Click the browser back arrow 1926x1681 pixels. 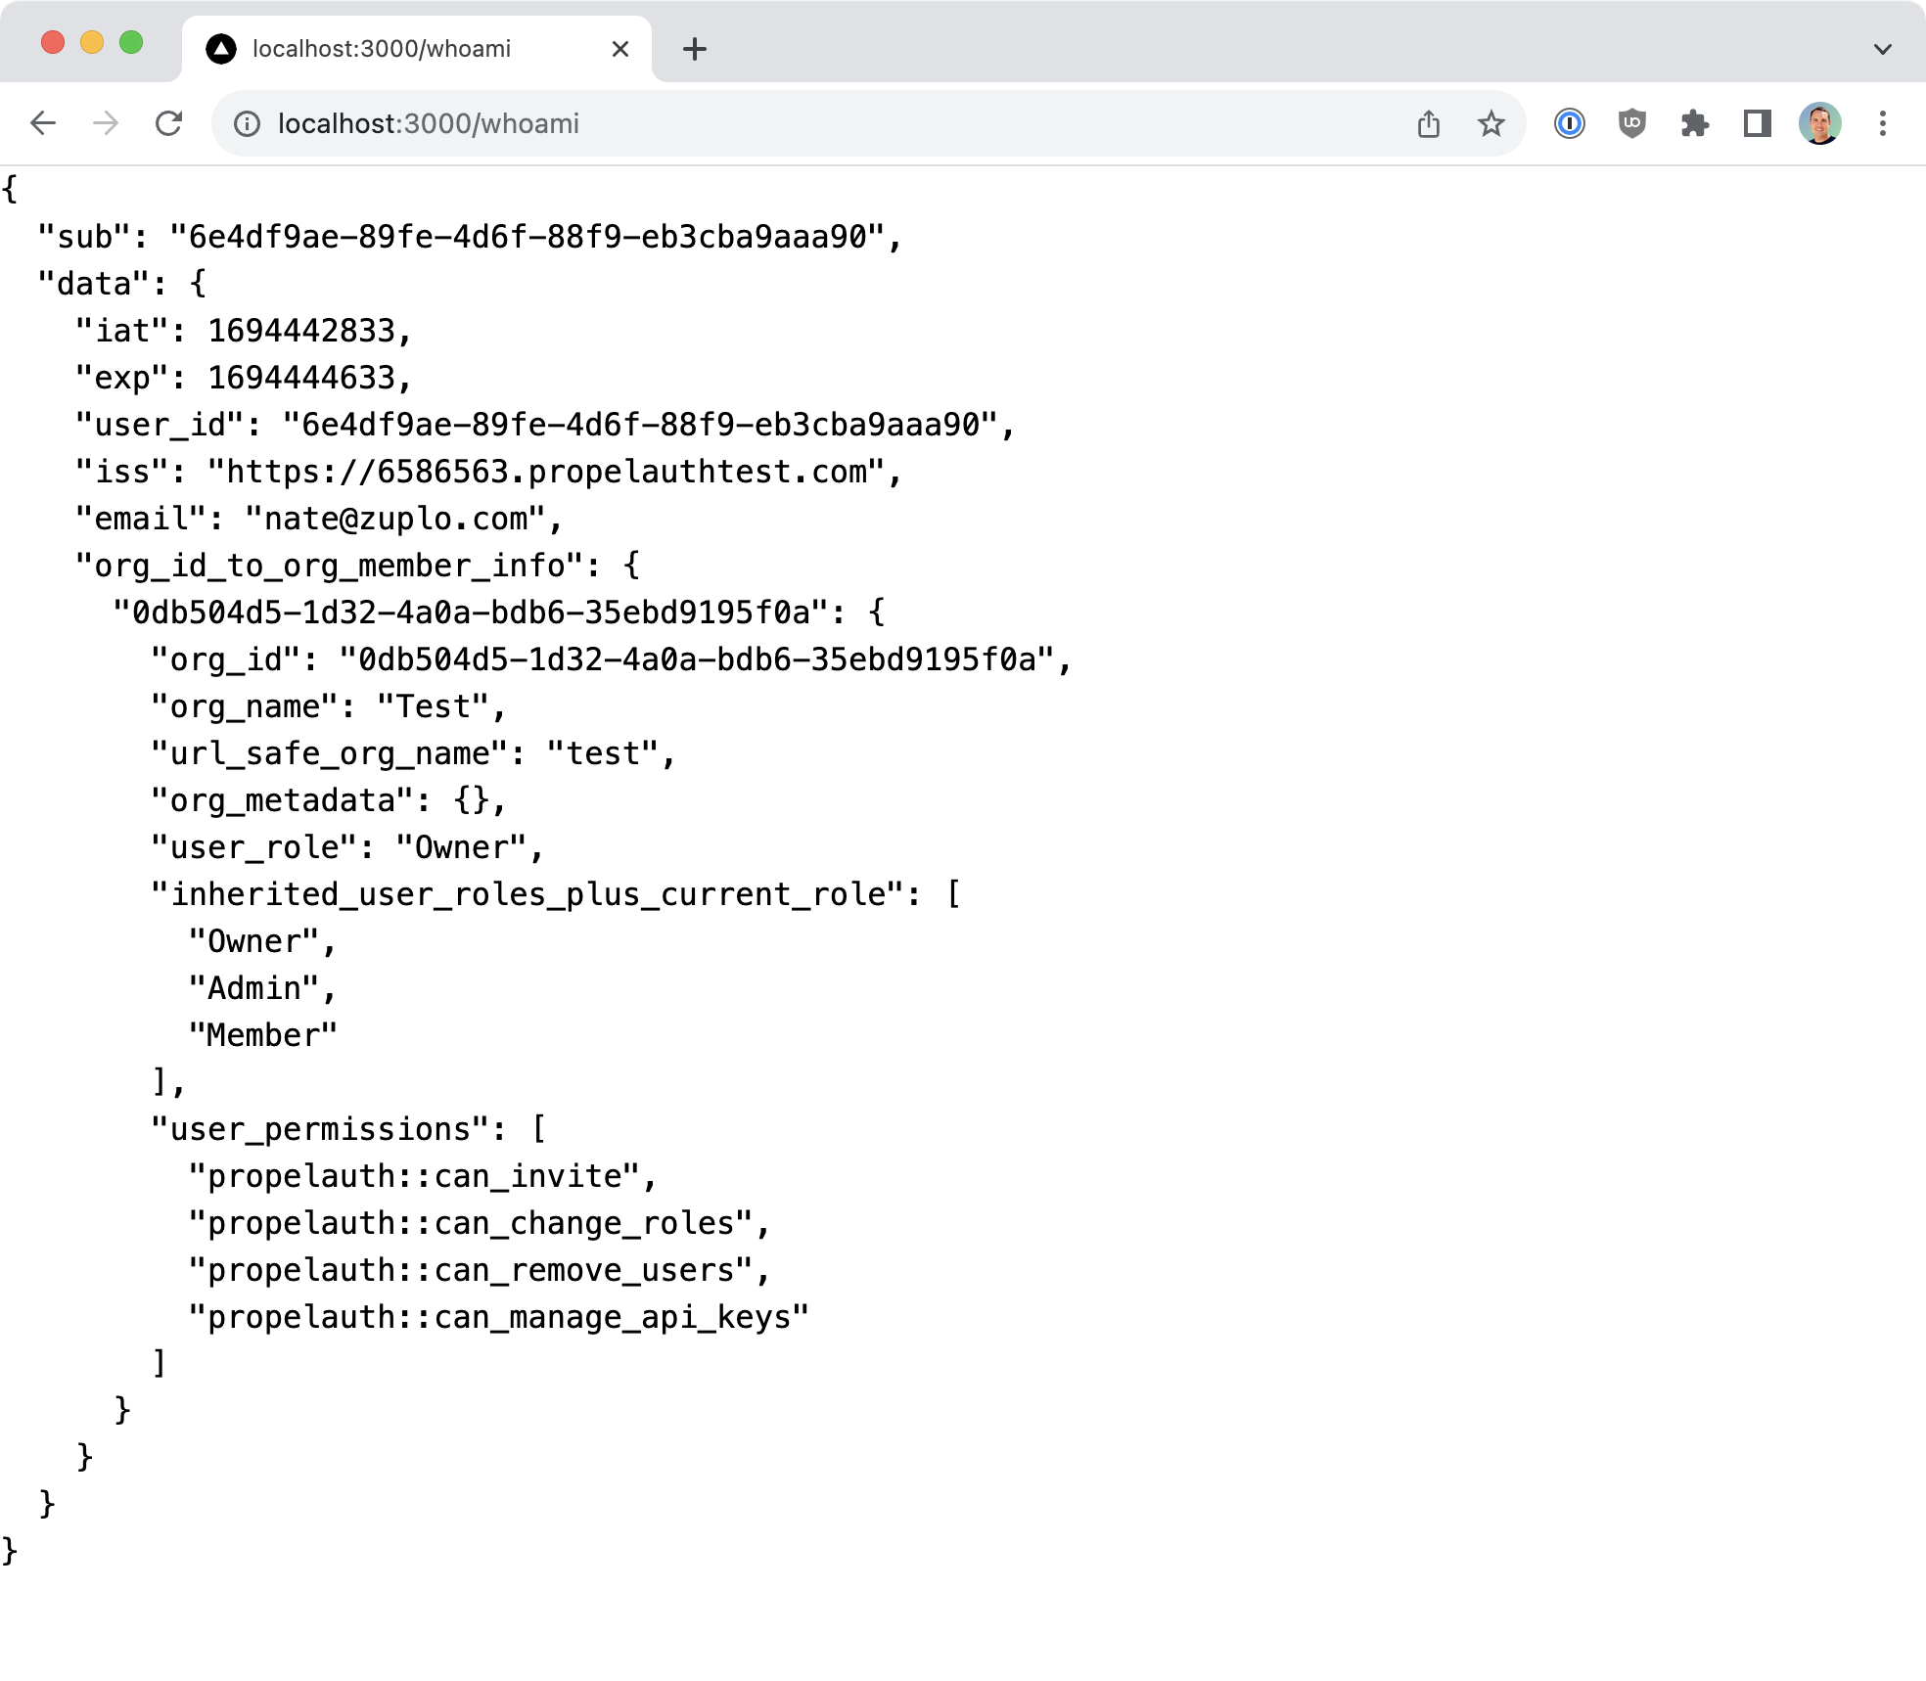43,123
